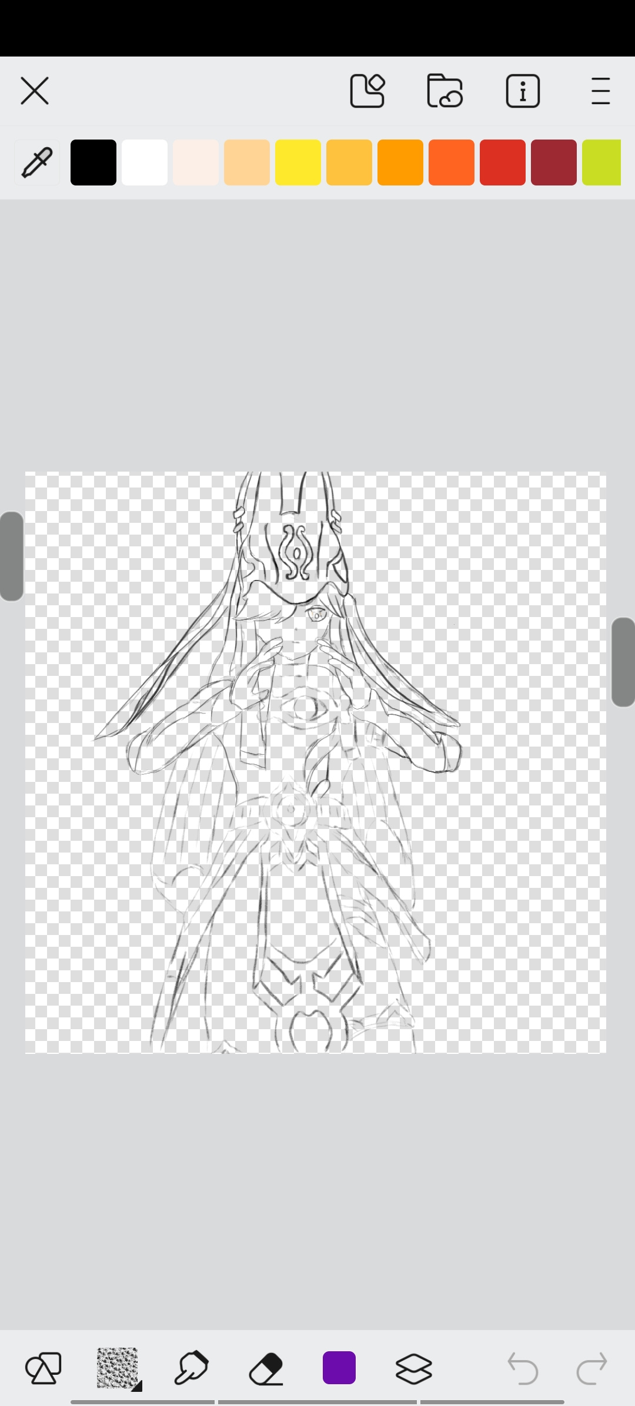Pick the black color swatch
Screen dimensions: 635x1406
(93, 163)
